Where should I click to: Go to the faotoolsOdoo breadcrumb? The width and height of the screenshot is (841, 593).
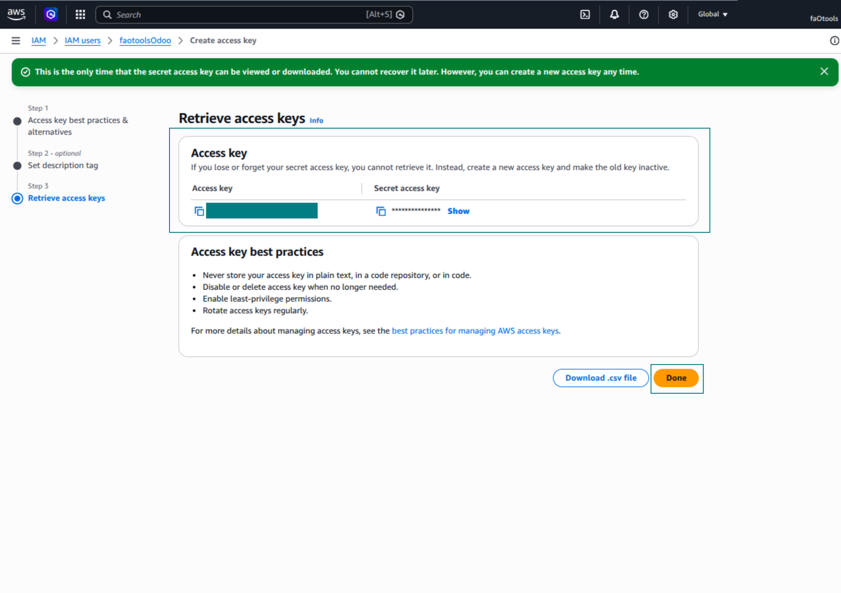pyautogui.click(x=145, y=40)
